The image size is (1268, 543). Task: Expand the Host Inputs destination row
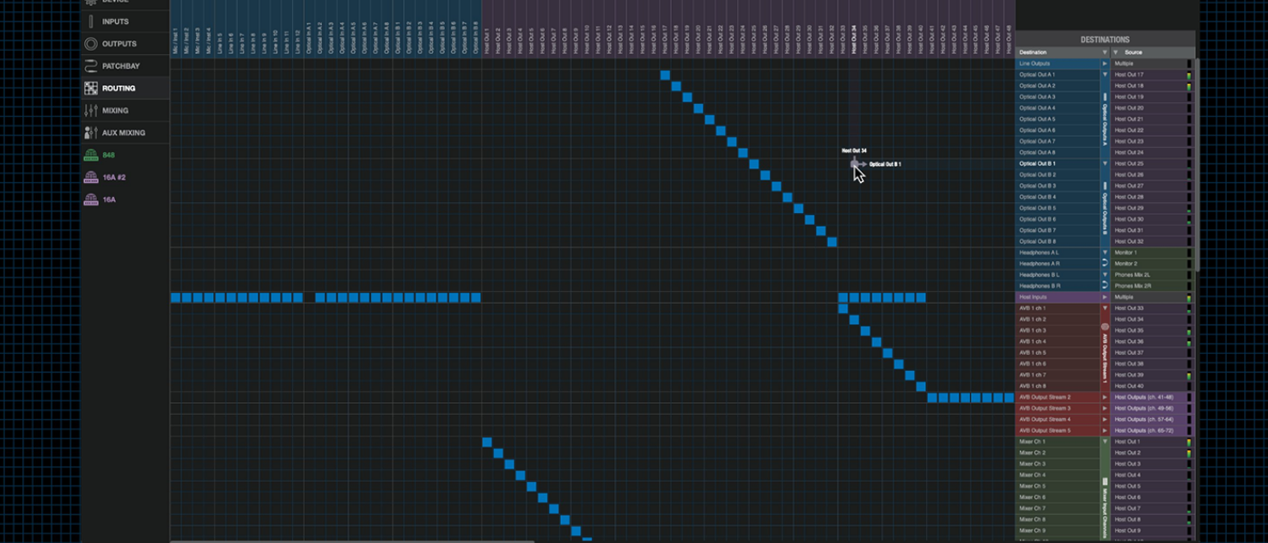pos(1105,297)
